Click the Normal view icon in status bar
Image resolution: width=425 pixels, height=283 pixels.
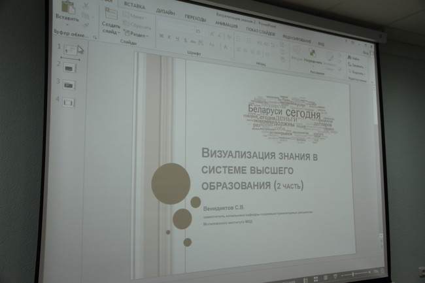305,280
